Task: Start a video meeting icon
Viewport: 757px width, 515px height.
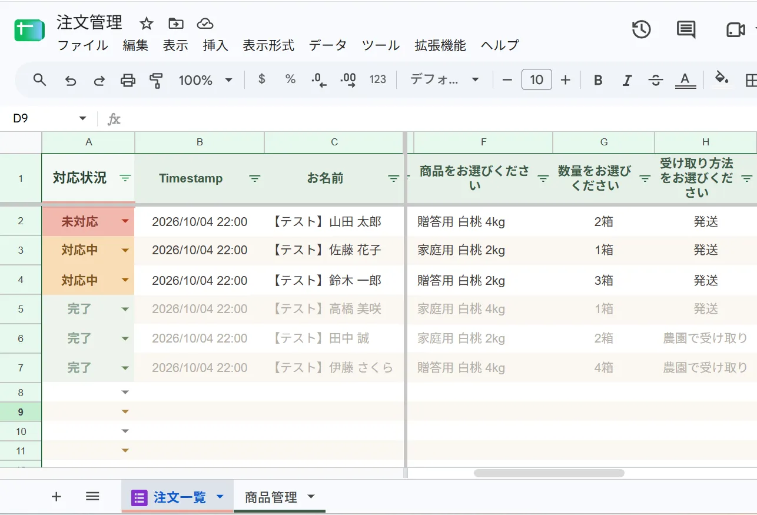Action: [x=736, y=29]
